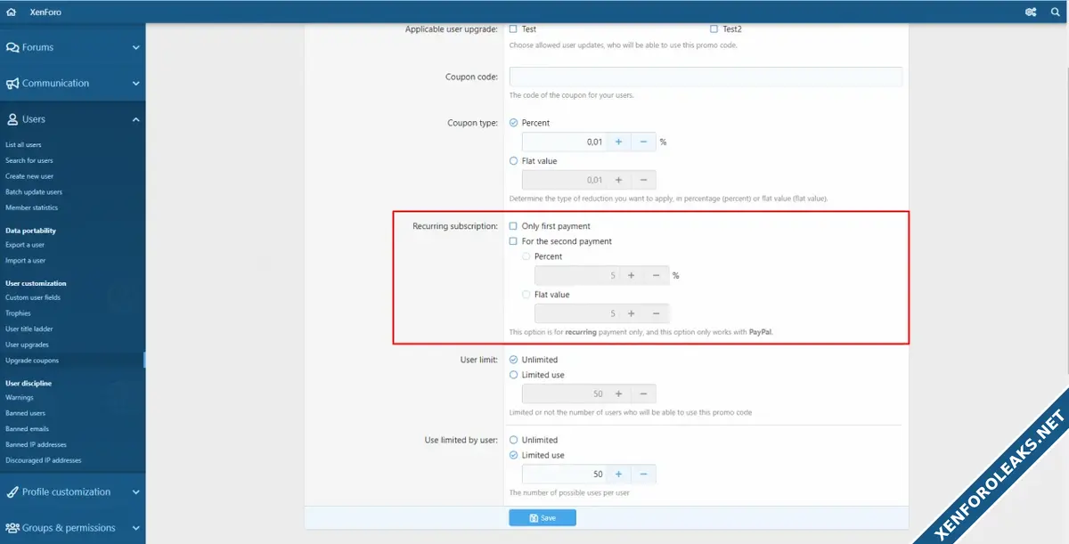Check the For the second payment option
The width and height of the screenshot is (1069, 544).
pos(513,241)
